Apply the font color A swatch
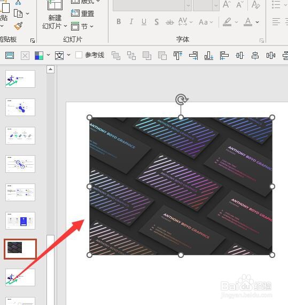Viewport: 288px width, 305px height. (x=248, y=22)
